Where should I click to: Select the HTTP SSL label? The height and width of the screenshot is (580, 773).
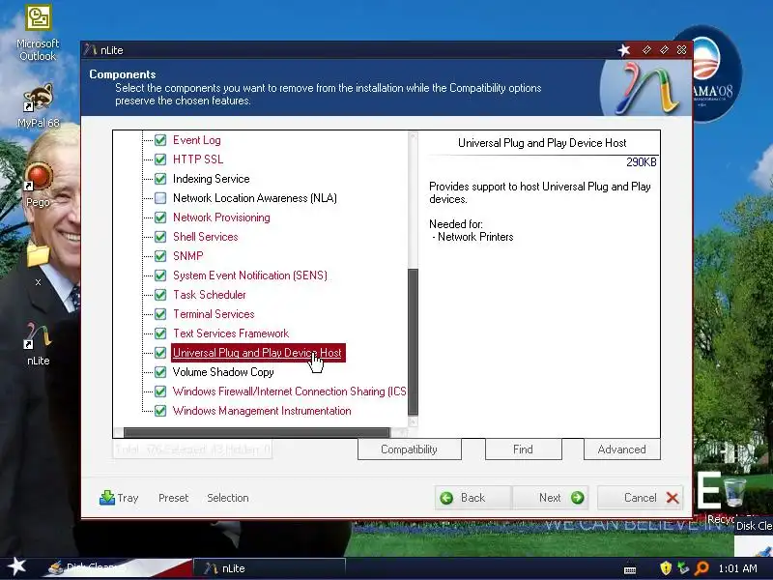[198, 159]
